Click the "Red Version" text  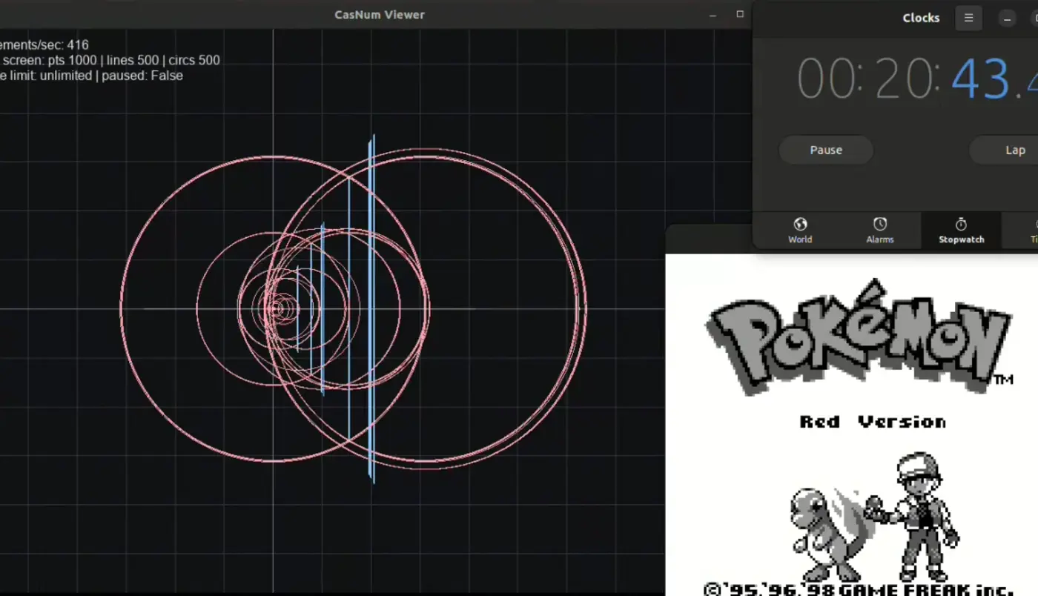tap(873, 422)
